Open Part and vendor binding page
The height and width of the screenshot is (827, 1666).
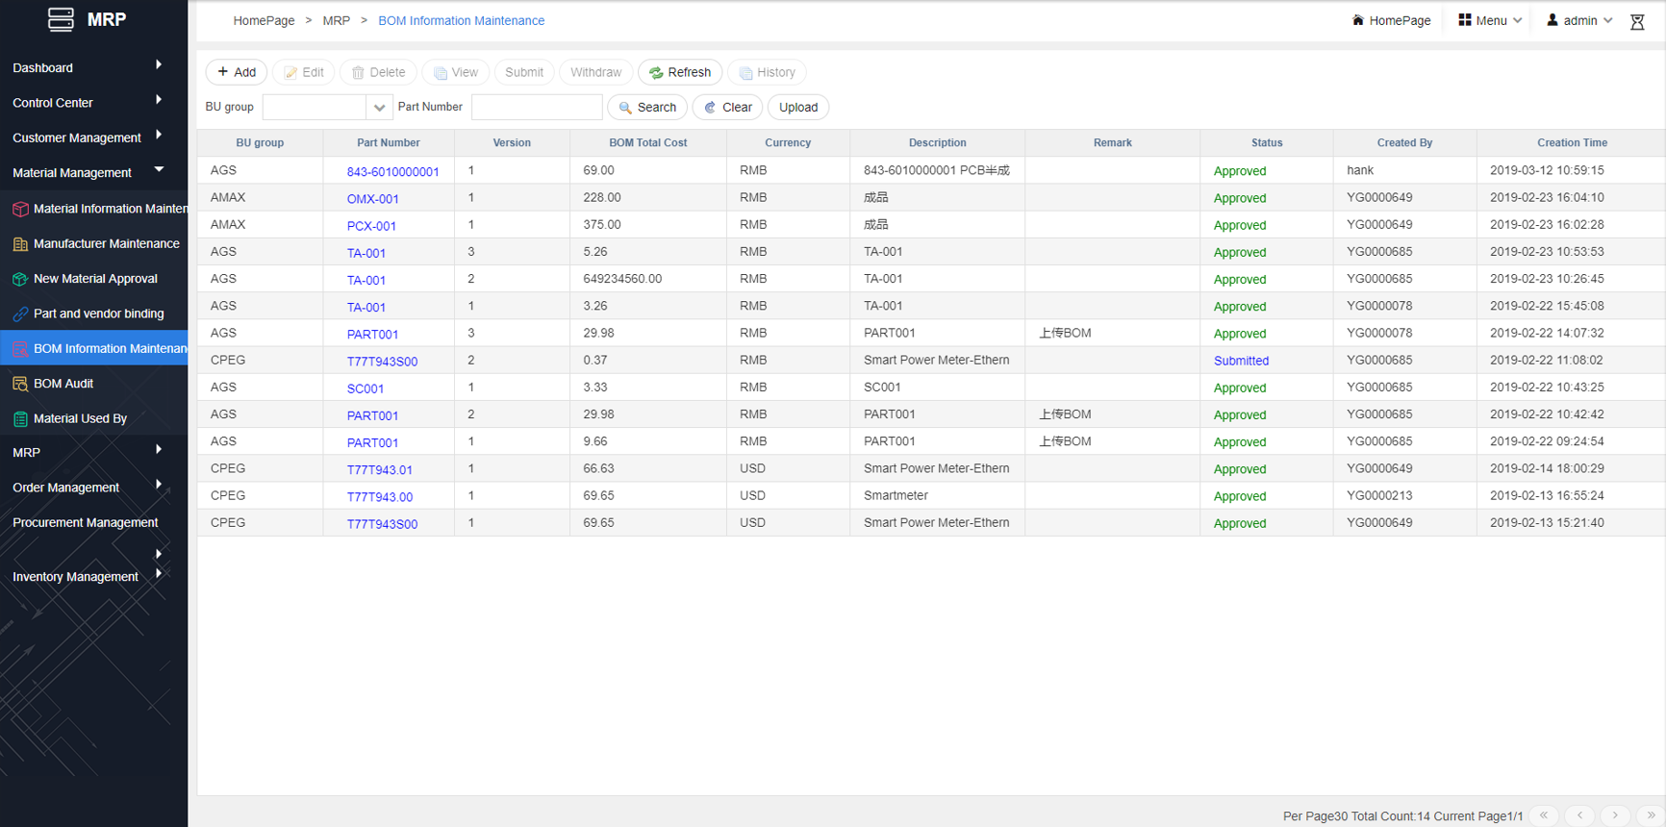(98, 313)
